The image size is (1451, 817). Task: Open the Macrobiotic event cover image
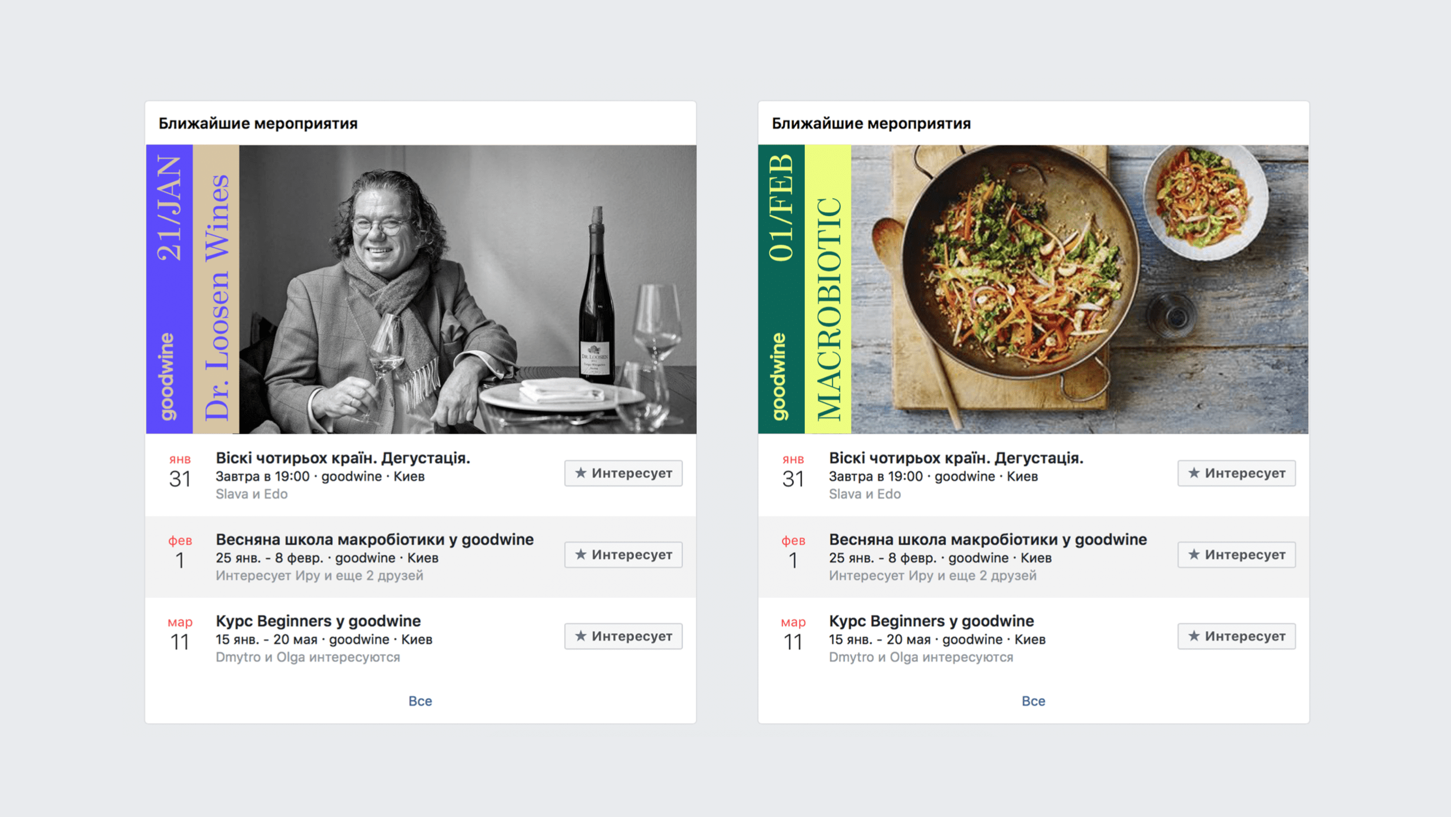click(x=1034, y=289)
